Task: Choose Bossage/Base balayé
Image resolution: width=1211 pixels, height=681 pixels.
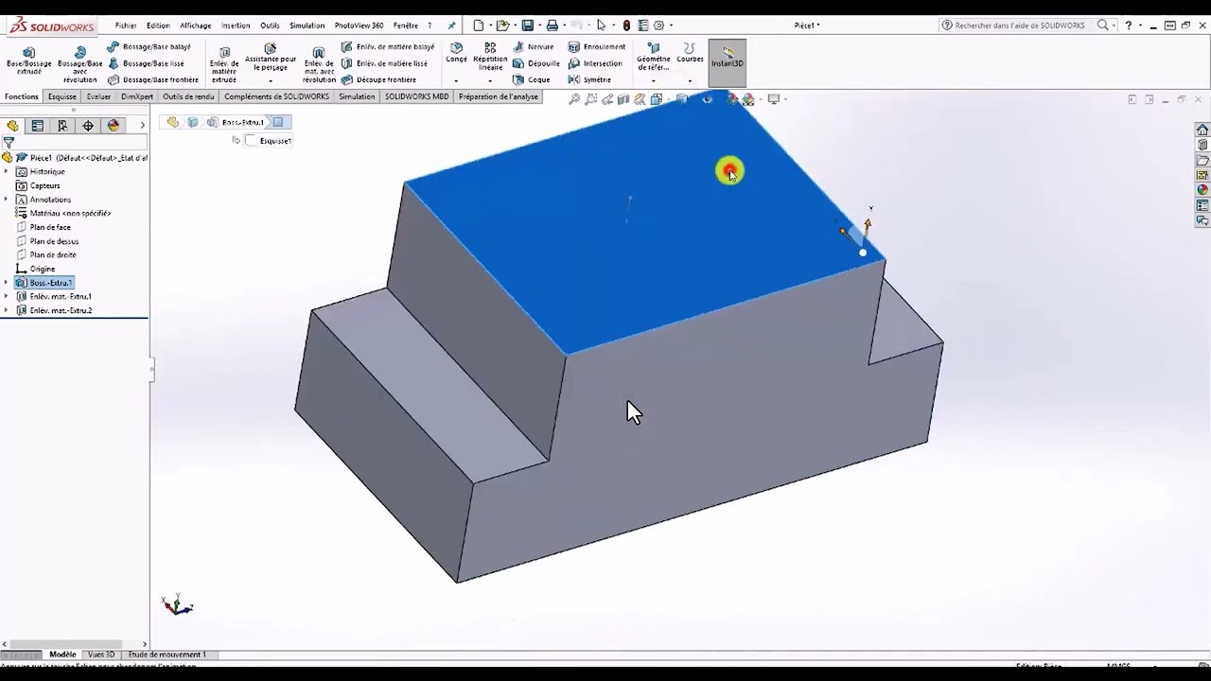Action: pyautogui.click(x=149, y=46)
